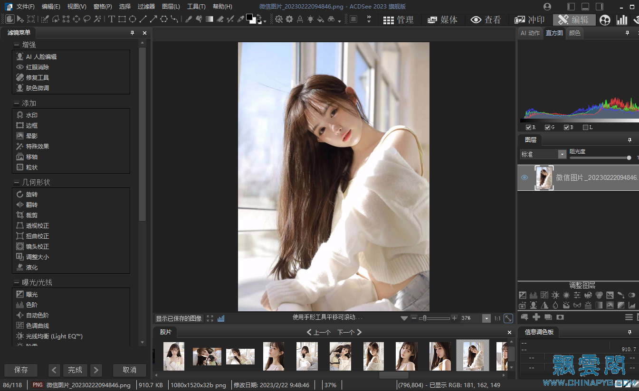Select the Gradient tool
Screen dimensions: 639x391
[210, 19]
